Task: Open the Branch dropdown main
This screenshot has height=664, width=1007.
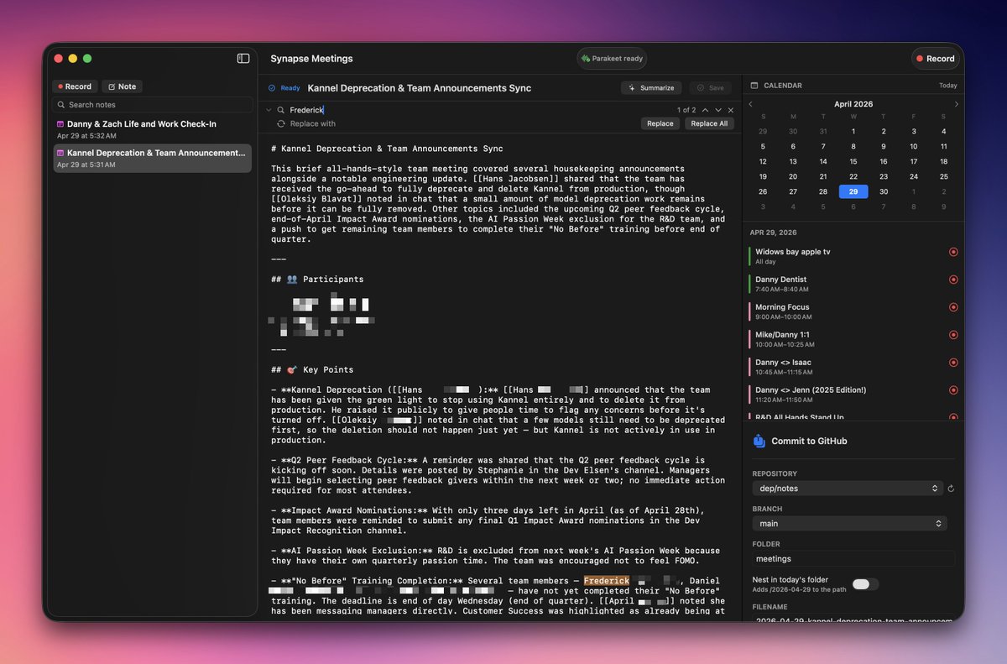Action: pyautogui.click(x=849, y=523)
